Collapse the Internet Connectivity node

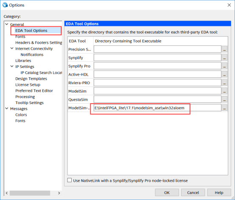(x=12, y=48)
